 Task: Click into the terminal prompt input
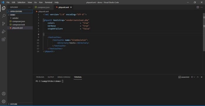click(63, 81)
